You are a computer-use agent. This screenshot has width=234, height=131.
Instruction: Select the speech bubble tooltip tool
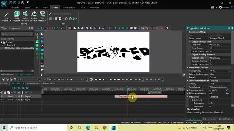(42, 70)
